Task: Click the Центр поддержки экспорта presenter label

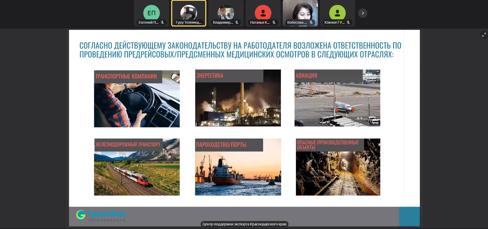Action: pos(244,224)
